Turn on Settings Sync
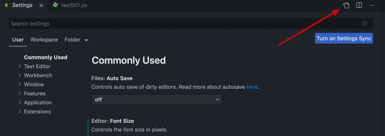385x136 pixels. tap(344, 38)
